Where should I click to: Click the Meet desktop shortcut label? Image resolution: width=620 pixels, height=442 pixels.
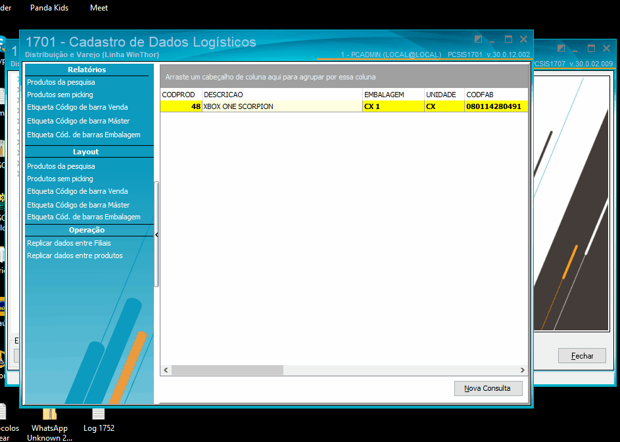tap(99, 8)
